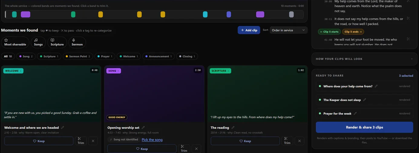Trim the Welcome clip with scissors button

[x=81, y=141]
